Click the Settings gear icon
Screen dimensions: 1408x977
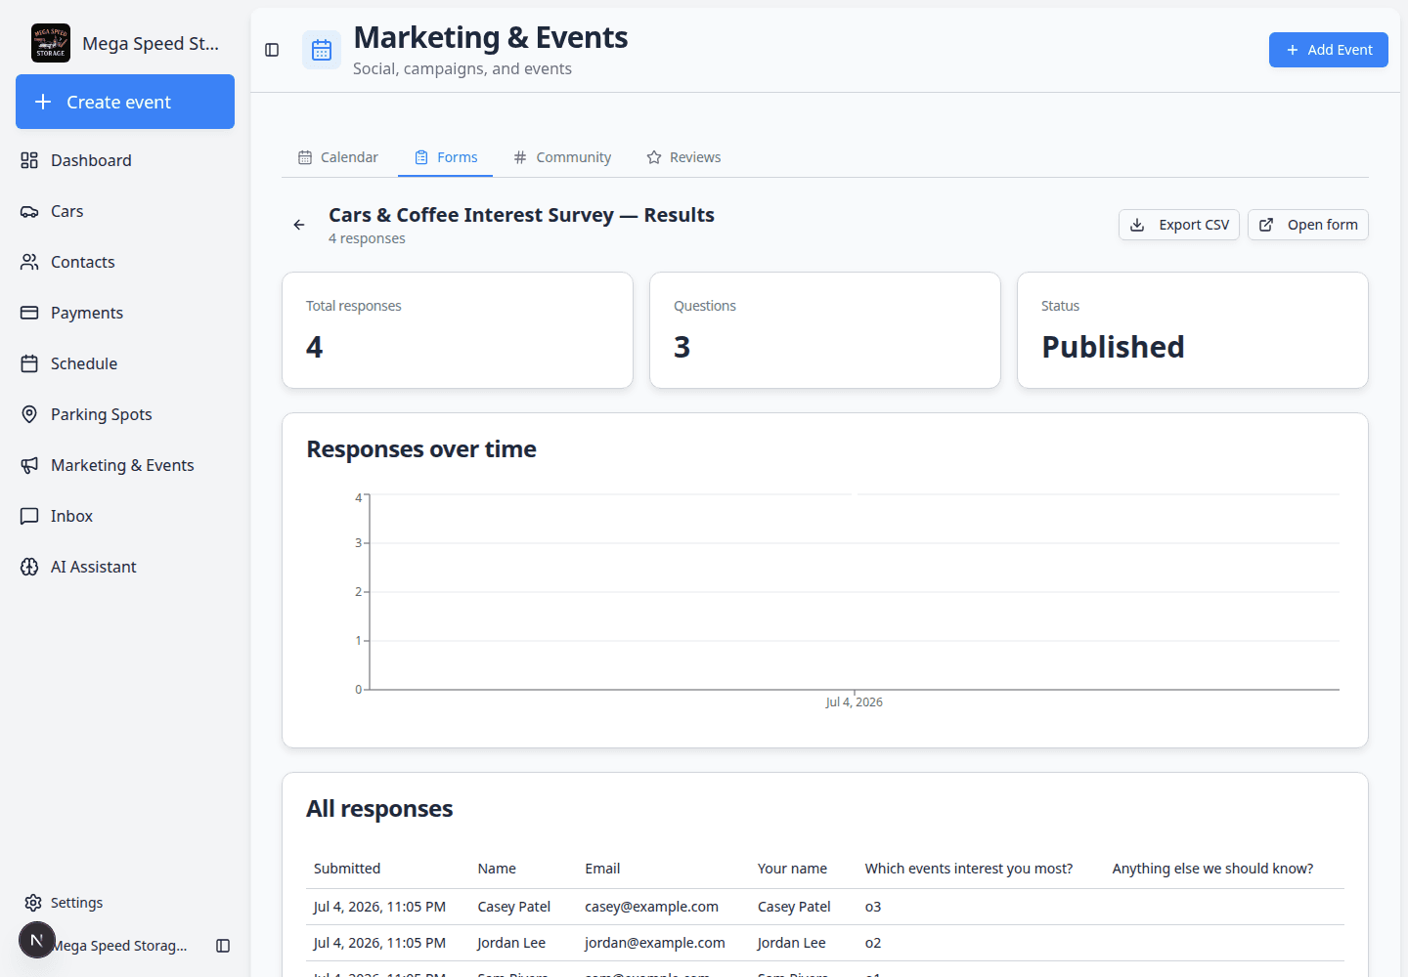point(33,903)
